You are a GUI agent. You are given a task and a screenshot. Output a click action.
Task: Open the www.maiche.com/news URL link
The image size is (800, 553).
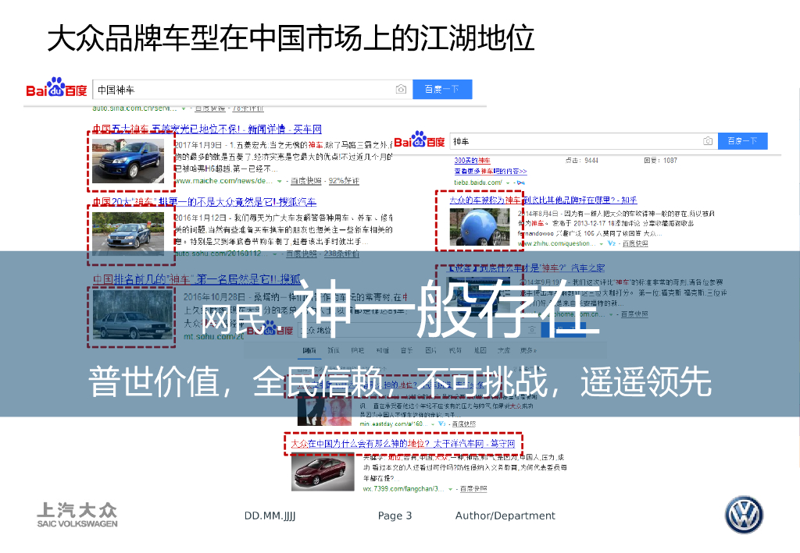pyautogui.click(x=223, y=181)
